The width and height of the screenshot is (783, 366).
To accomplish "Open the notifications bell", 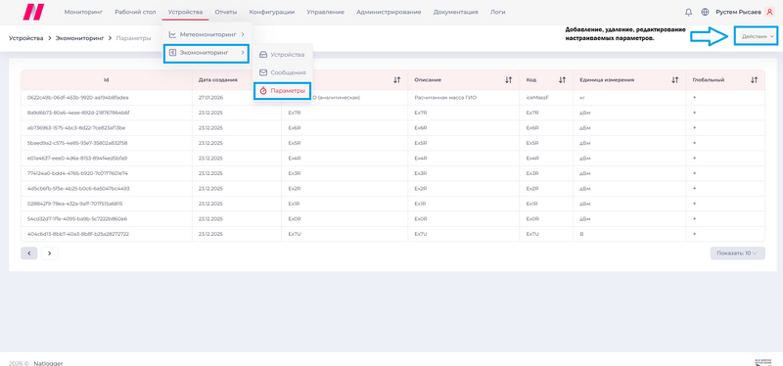I will coord(689,12).
